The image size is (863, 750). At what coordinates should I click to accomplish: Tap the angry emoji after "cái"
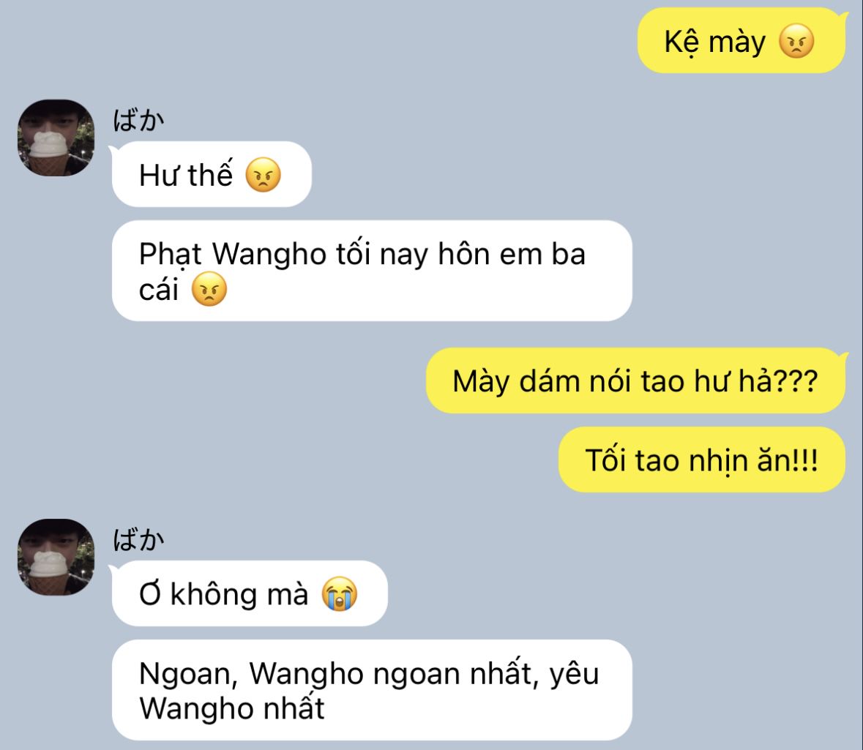pos(209,289)
